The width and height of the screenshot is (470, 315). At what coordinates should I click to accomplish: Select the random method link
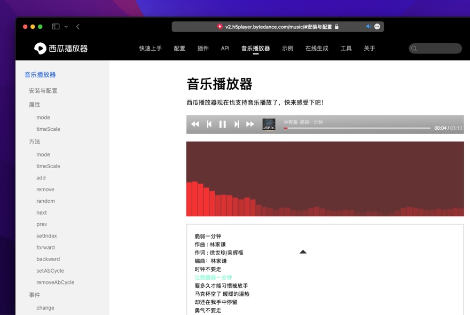click(45, 201)
